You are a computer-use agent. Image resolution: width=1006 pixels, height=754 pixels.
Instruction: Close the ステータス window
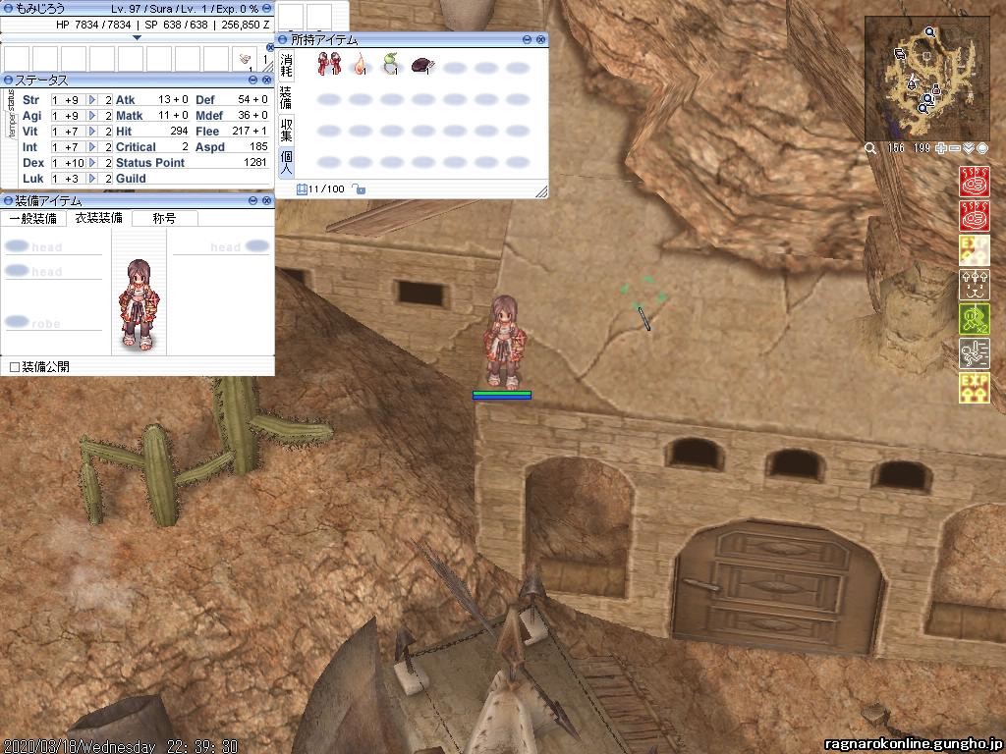(x=267, y=81)
